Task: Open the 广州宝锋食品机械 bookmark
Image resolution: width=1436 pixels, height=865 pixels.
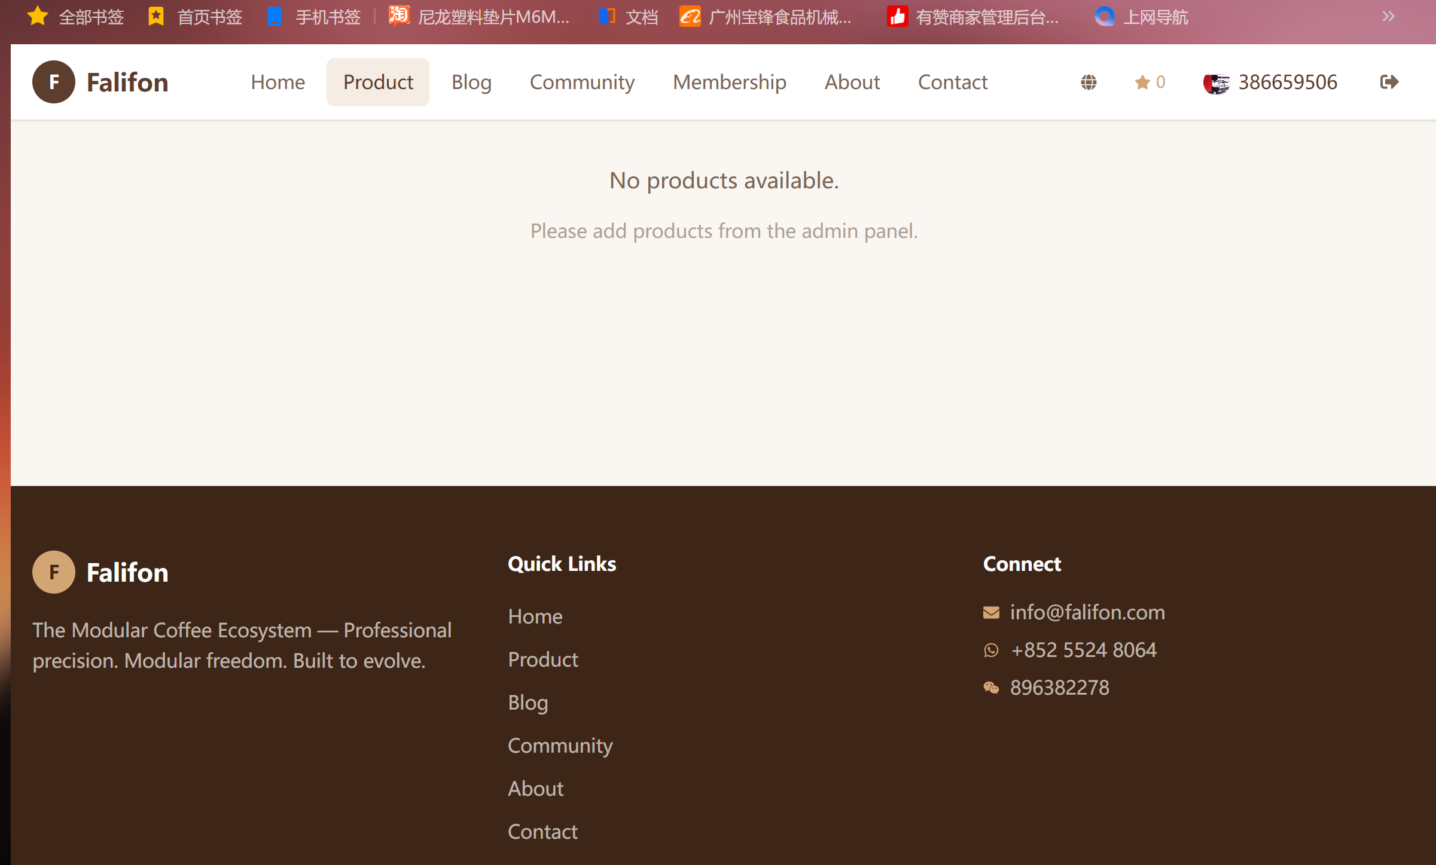Action: click(766, 17)
